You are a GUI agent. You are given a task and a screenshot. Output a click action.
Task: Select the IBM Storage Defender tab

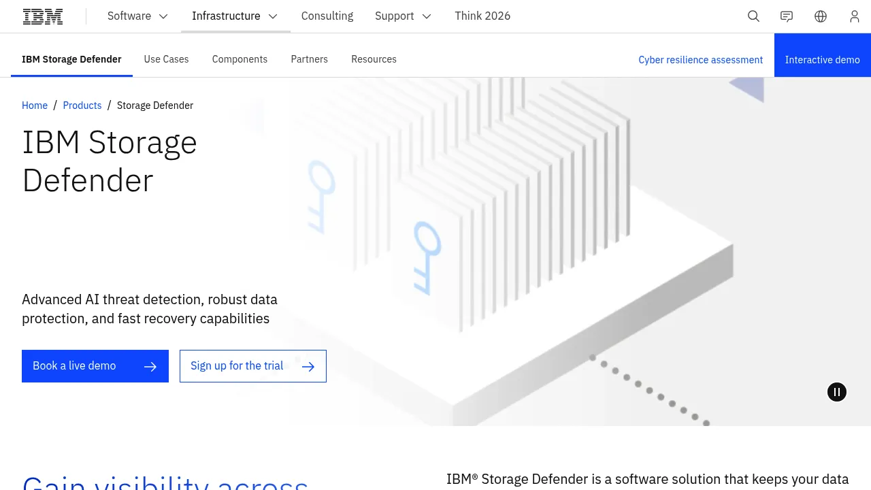pos(71,59)
